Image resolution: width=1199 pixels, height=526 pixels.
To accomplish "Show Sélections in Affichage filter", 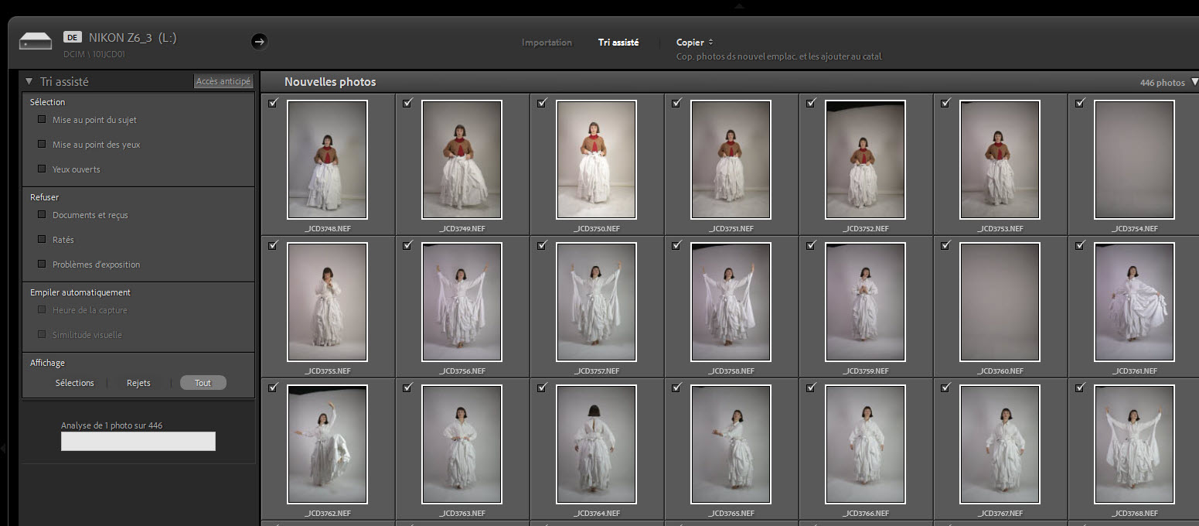I will tap(75, 383).
